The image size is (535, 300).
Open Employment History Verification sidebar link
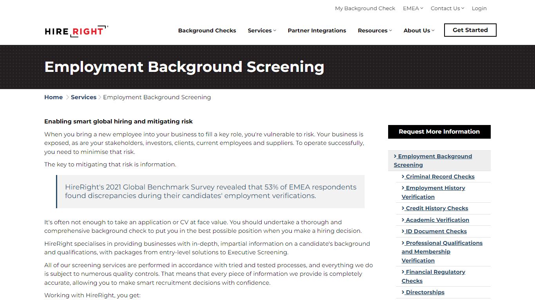433,192
